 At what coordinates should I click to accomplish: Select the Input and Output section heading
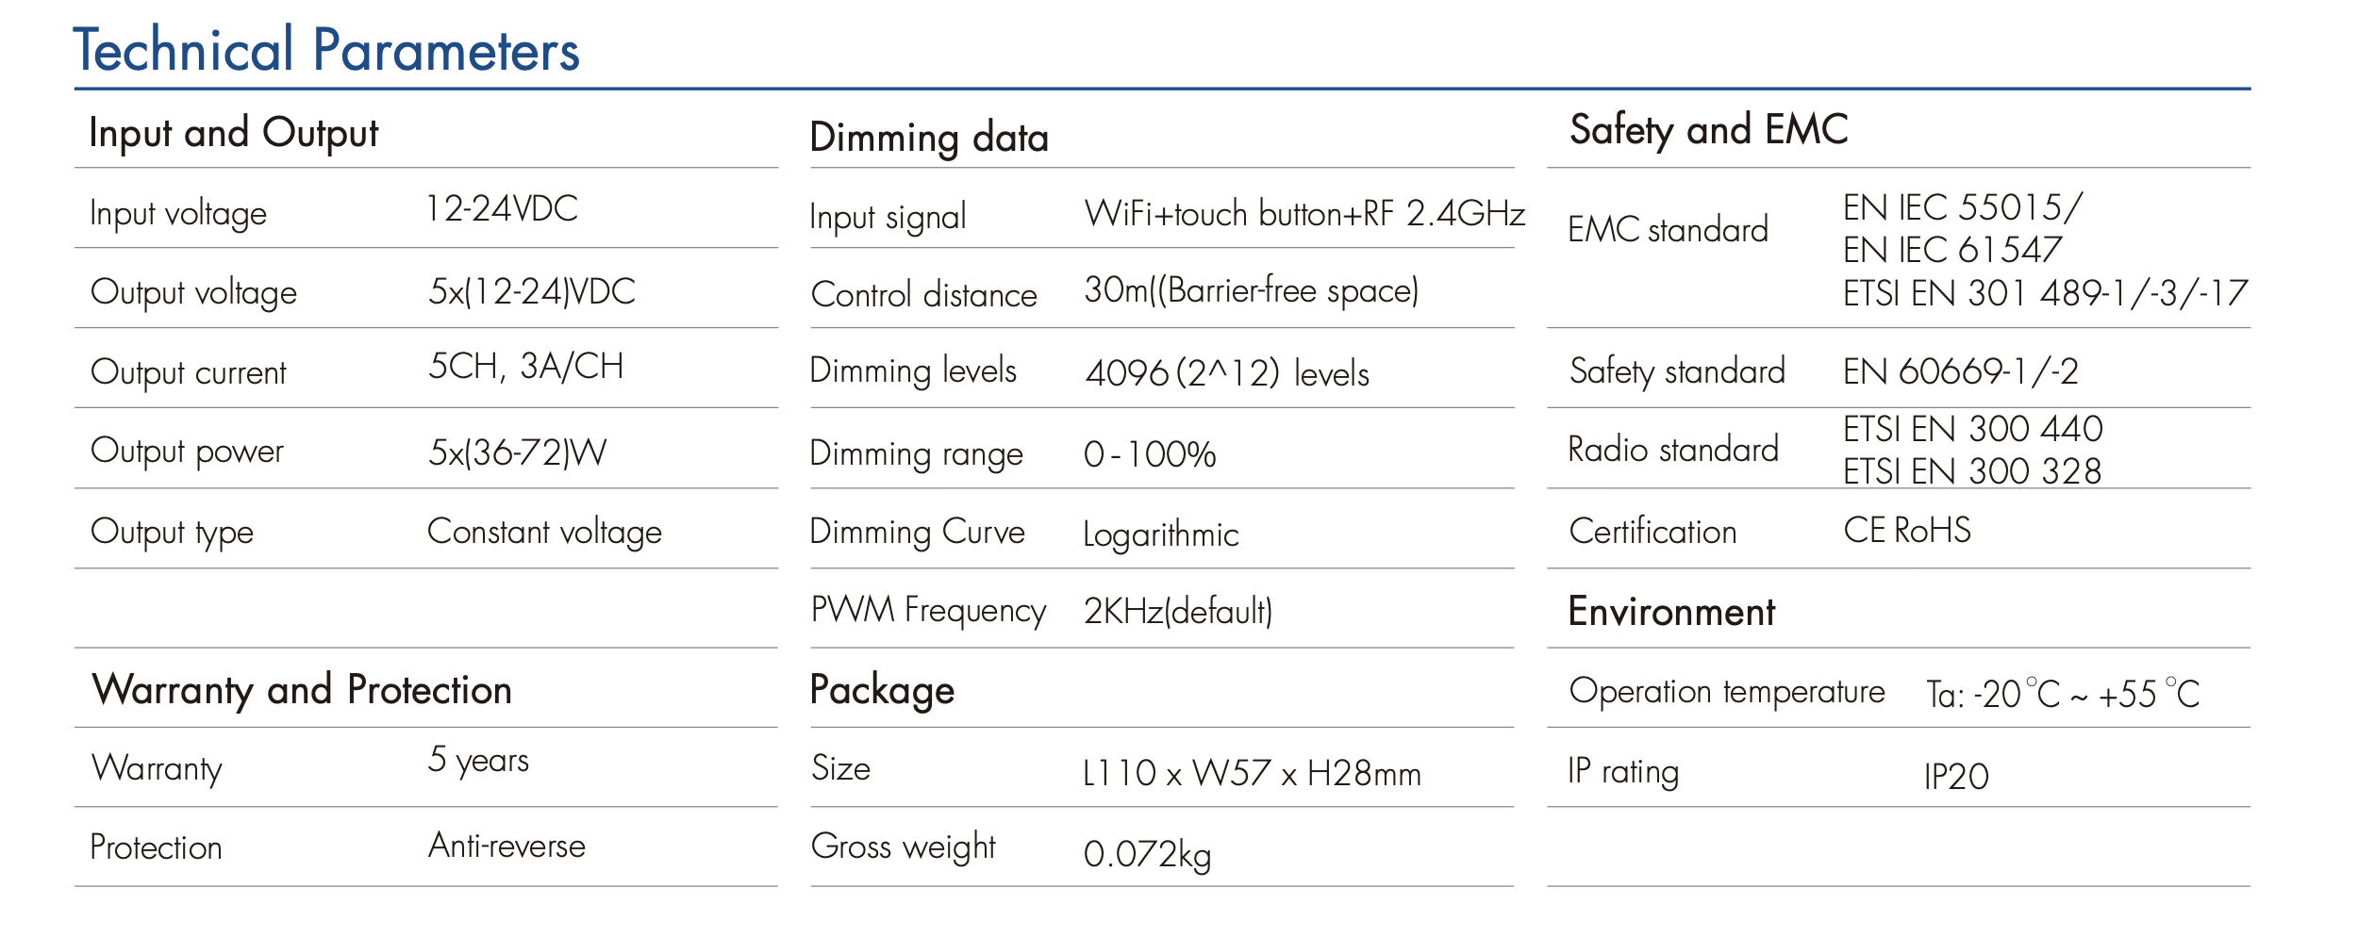233,133
